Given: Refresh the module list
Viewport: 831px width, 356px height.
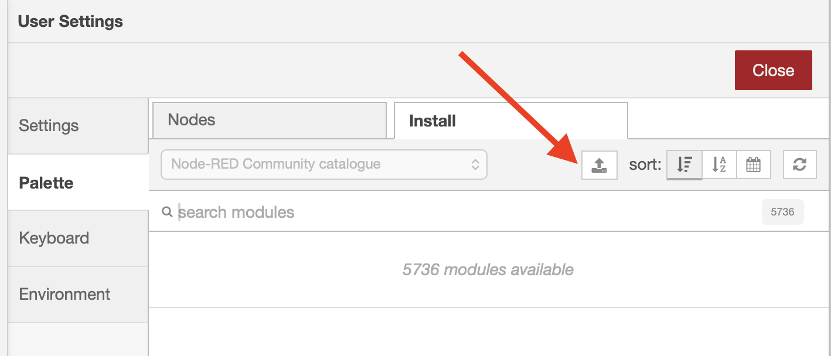Looking at the screenshot, I should [799, 165].
